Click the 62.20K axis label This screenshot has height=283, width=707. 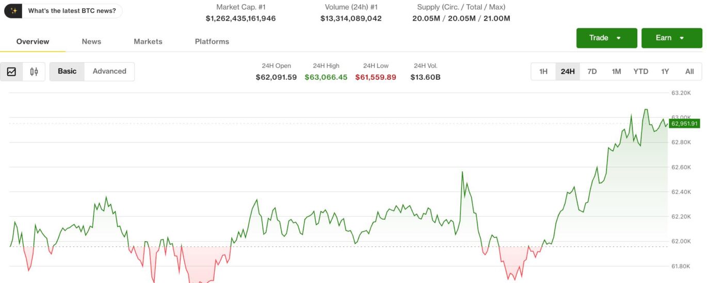(x=681, y=217)
